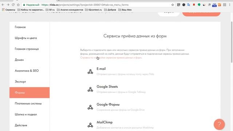The width and height of the screenshot is (233, 131).
Task: Open help link on configuring form services
Action: 111,57
